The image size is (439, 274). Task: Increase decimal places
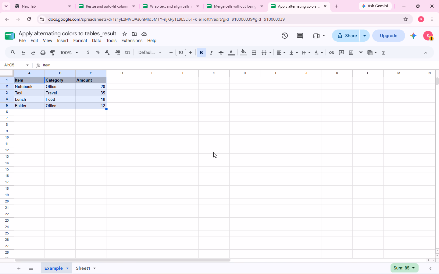click(117, 52)
